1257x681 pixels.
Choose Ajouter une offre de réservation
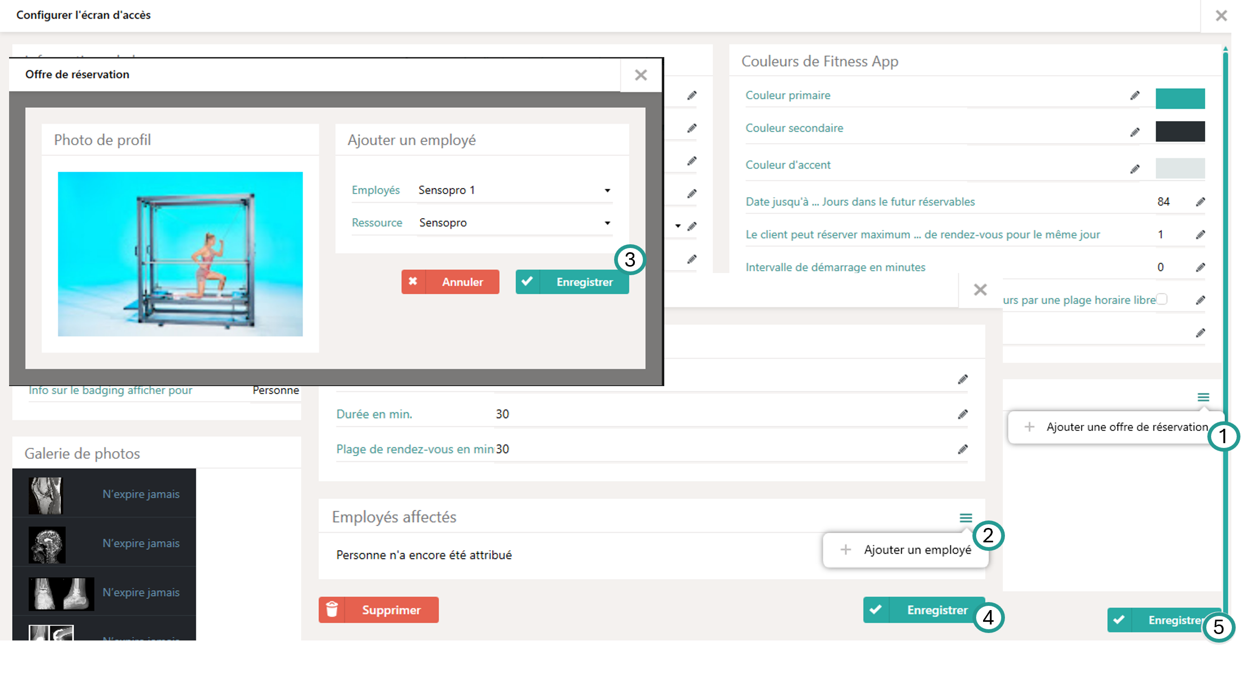pos(1126,427)
